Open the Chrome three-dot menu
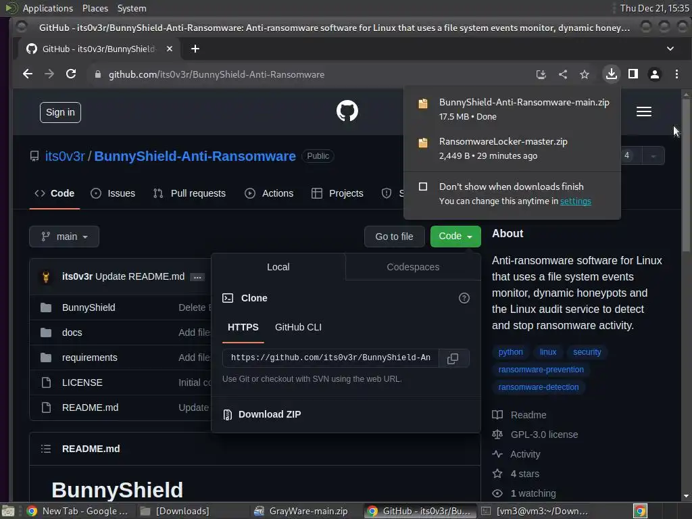Screen dimensions: 692x519 pyautogui.click(x=676, y=74)
